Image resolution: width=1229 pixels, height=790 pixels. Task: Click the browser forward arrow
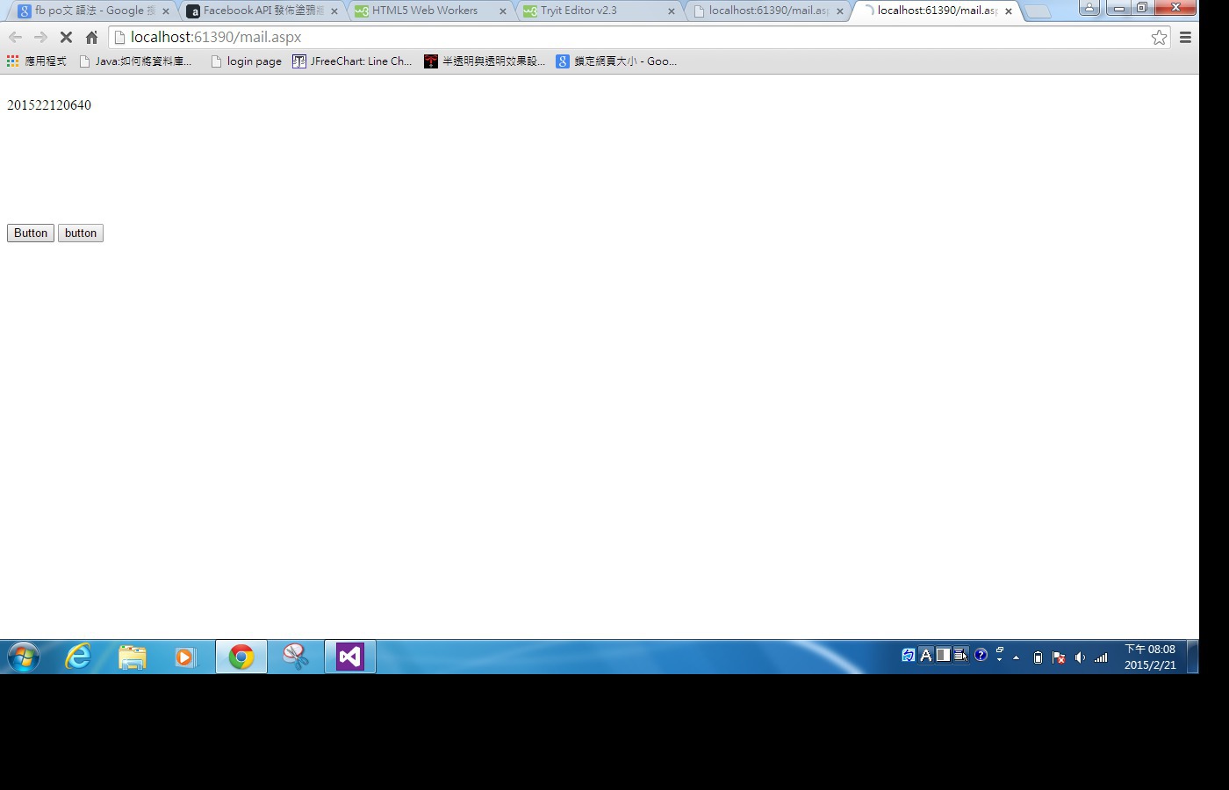pyautogui.click(x=40, y=38)
